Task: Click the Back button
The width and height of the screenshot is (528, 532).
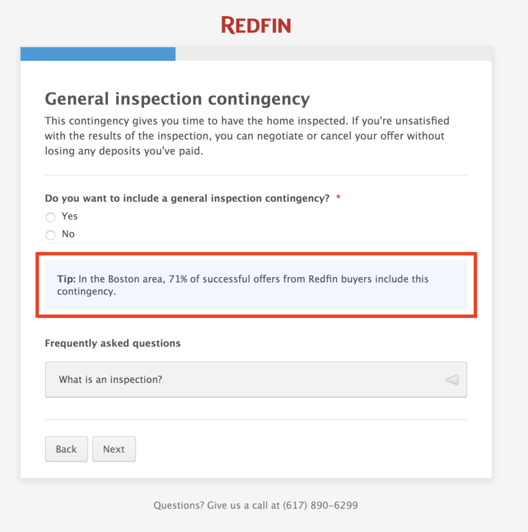Action: point(66,449)
